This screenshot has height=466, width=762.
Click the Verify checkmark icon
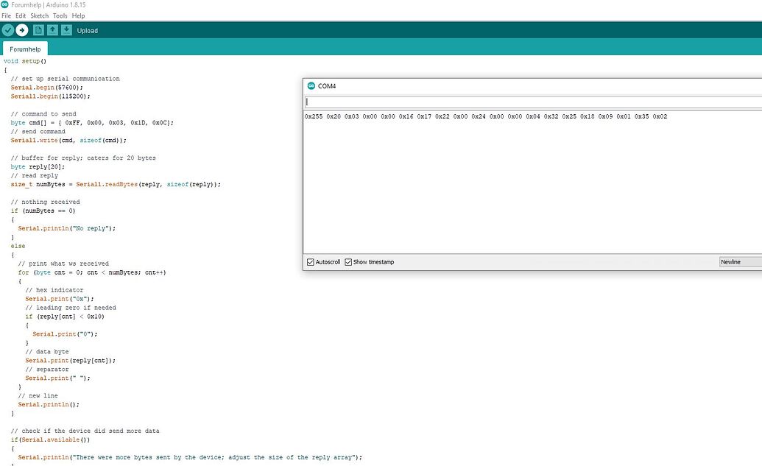coord(8,30)
